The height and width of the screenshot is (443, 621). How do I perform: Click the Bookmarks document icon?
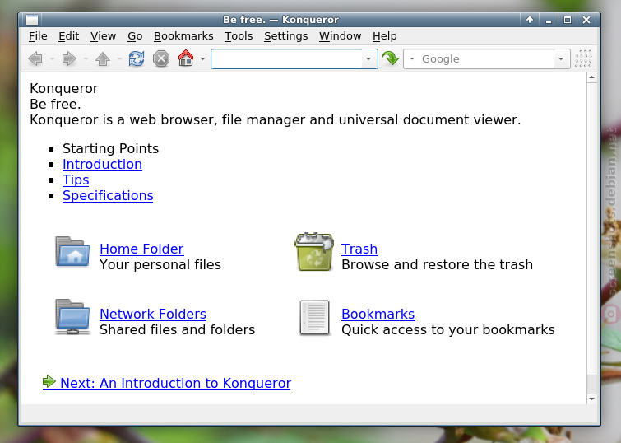pos(314,318)
